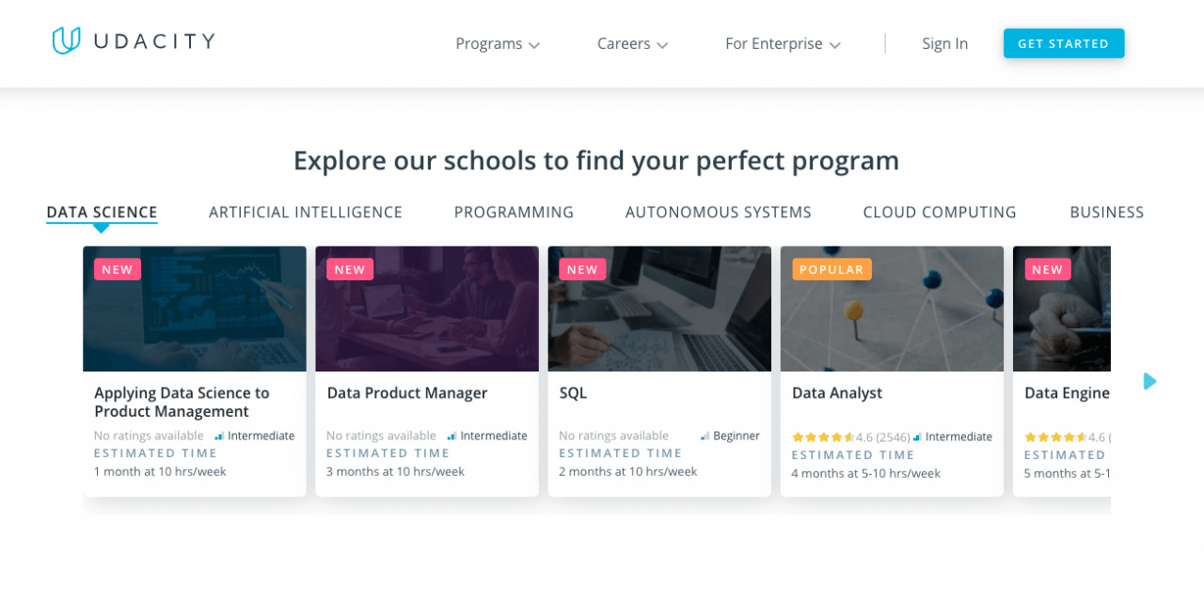1204x602 pixels.
Task: Click '3 months at 10 hrs/week' text
Action: pyautogui.click(x=395, y=471)
